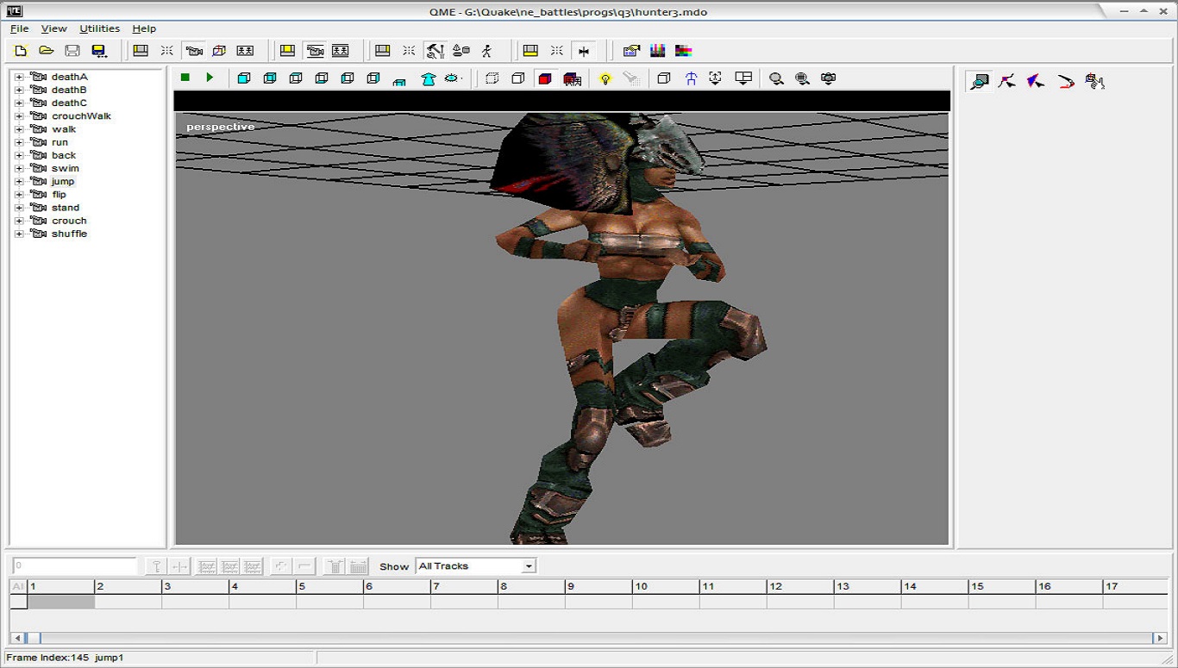Image resolution: width=1178 pixels, height=668 pixels.
Task: Click the cyan up-arrow view icon
Action: pyautogui.click(x=428, y=78)
